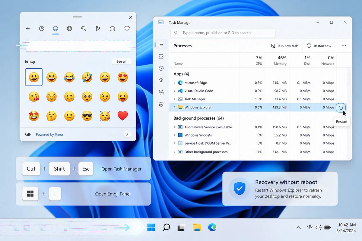Viewport: 362px width, 241px height.
Task: Click See all emoji button
Action: pos(121,61)
